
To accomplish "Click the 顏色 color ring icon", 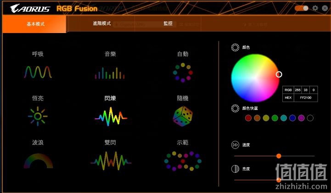I will (x=235, y=47).
